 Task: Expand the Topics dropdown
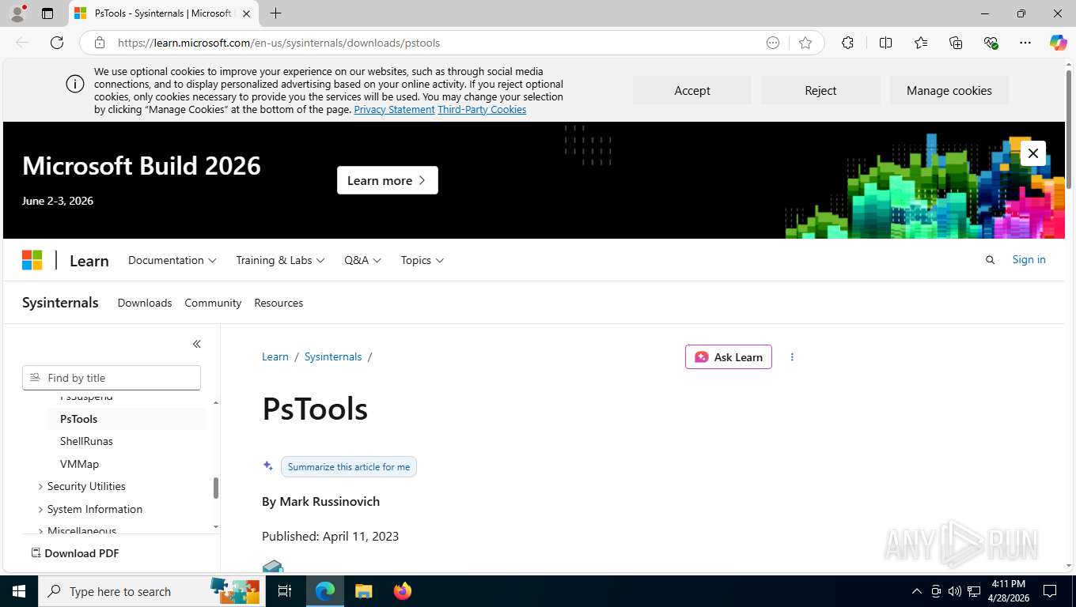point(422,260)
